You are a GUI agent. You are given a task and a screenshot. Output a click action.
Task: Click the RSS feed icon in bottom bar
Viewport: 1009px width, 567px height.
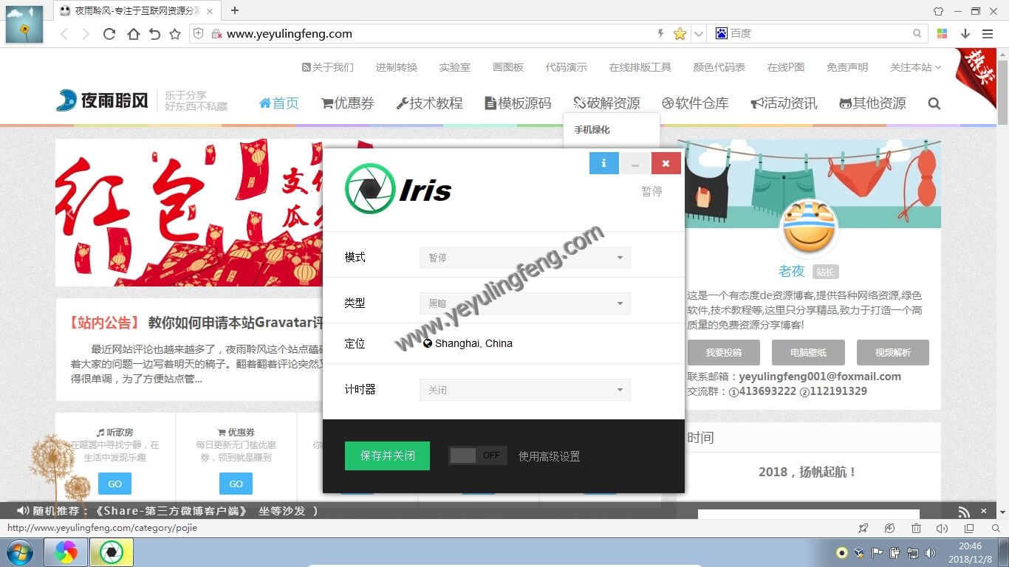pos(964,511)
